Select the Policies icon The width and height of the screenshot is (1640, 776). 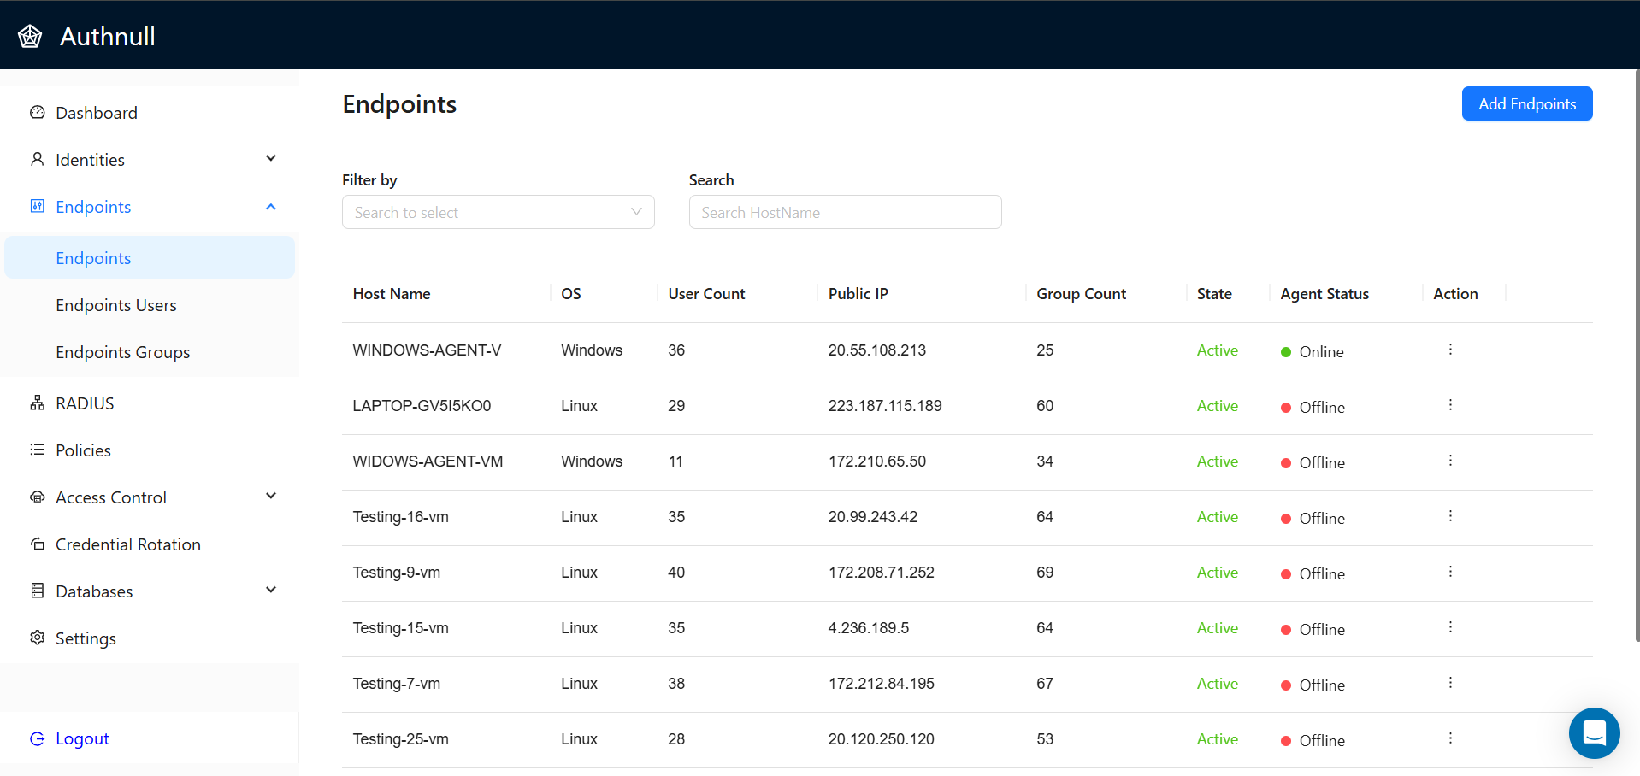(36, 450)
